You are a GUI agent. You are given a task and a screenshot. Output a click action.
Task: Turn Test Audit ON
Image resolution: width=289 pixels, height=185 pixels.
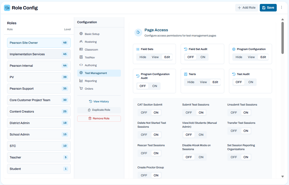coord(251,82)
